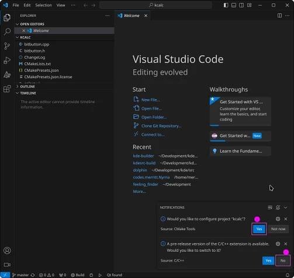This screenshot has height=278, width=294.
Task: Clear all notifications
Action: 270,207
